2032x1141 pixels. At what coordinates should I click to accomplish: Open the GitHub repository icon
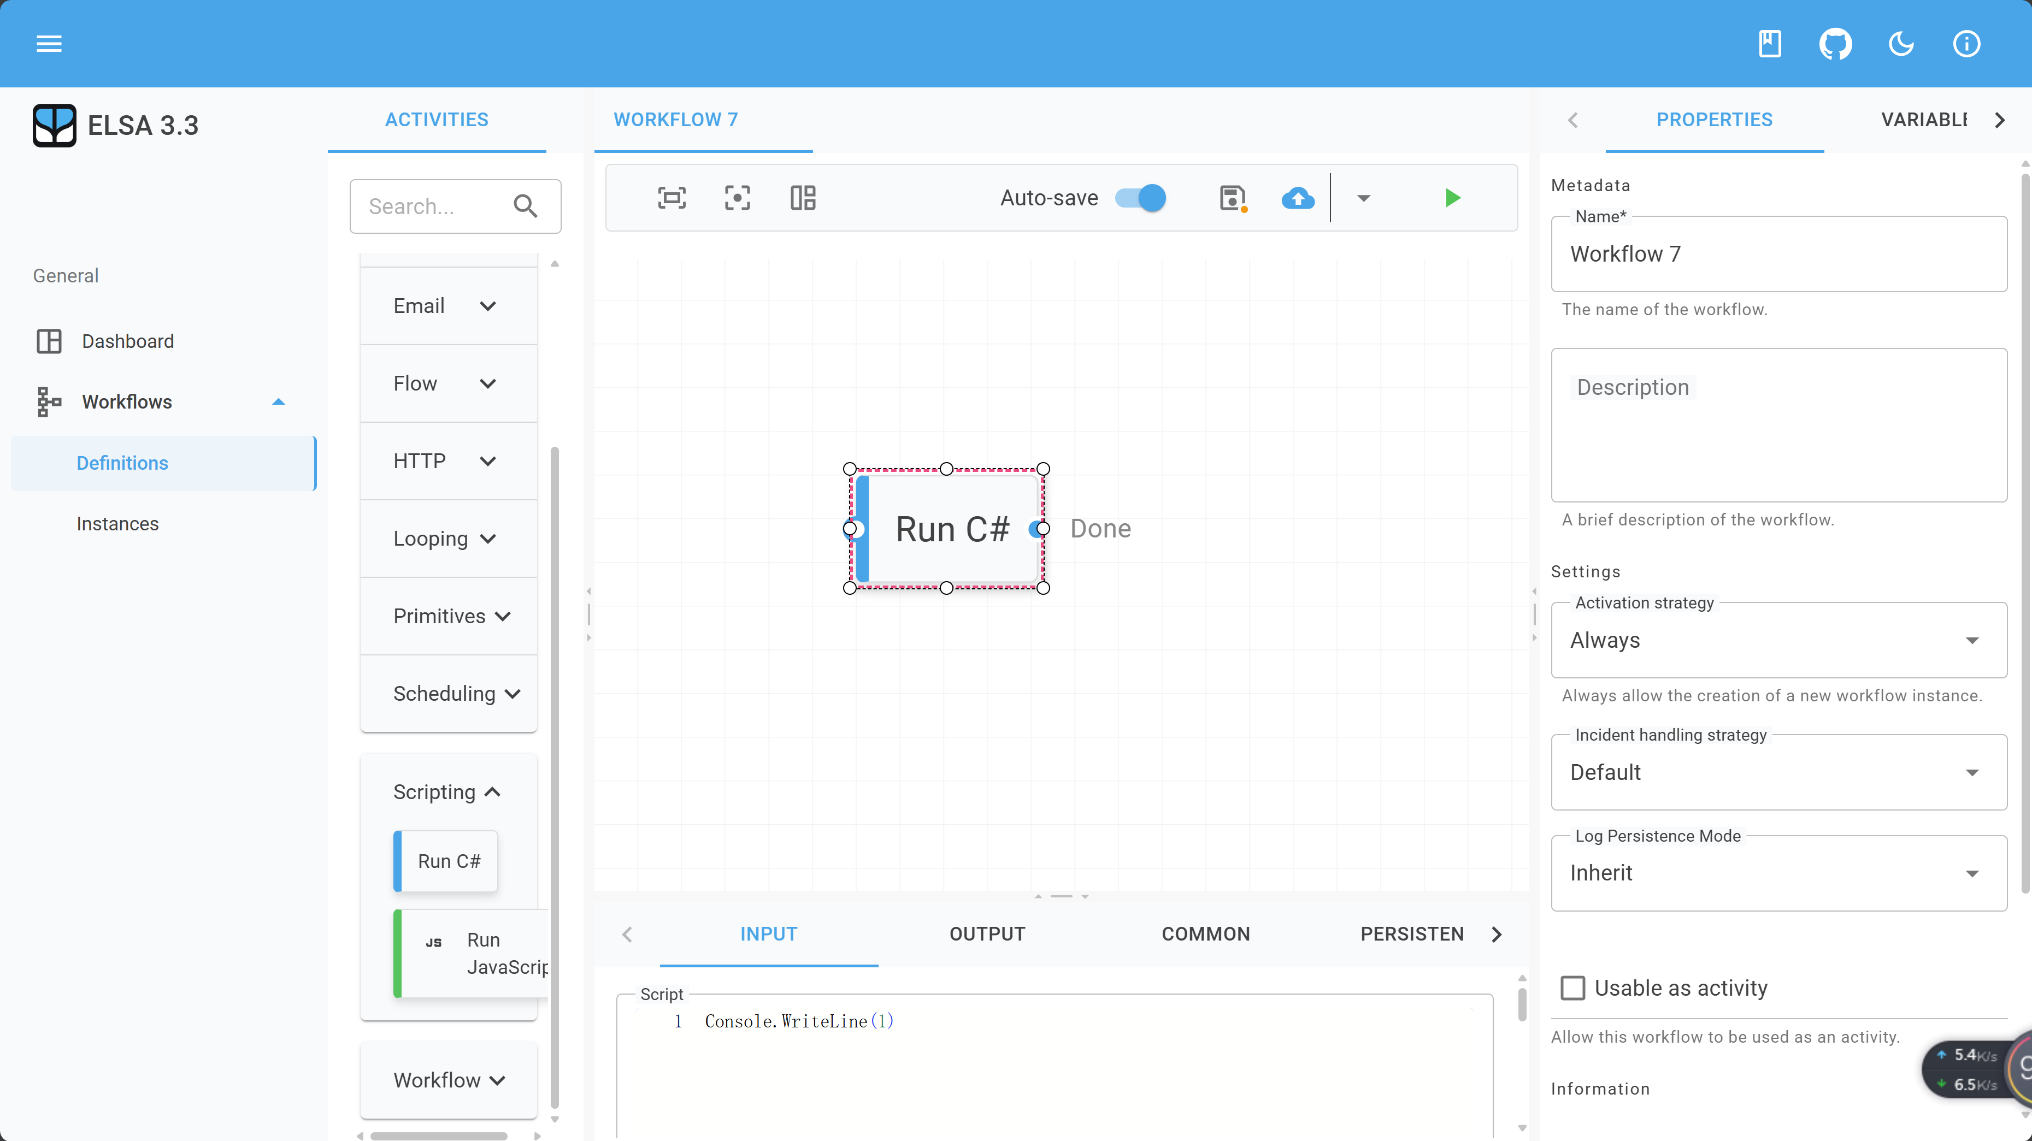coord(1835,43)
